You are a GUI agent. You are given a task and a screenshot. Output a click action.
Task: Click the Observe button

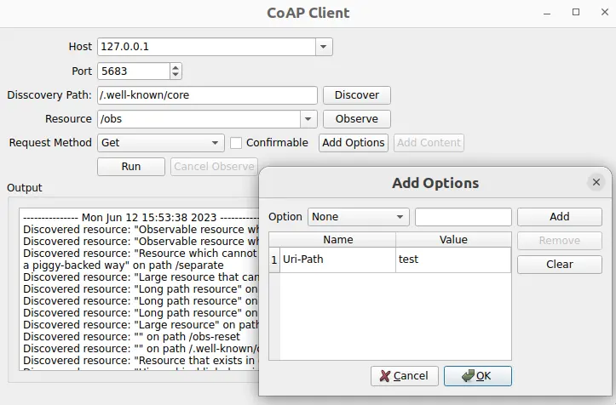click(x=356, y=119)
